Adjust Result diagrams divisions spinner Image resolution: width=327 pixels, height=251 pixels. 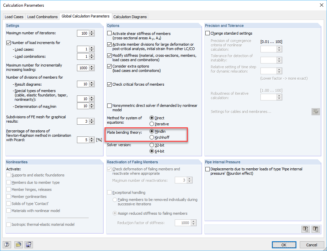[x=92, y=84]
